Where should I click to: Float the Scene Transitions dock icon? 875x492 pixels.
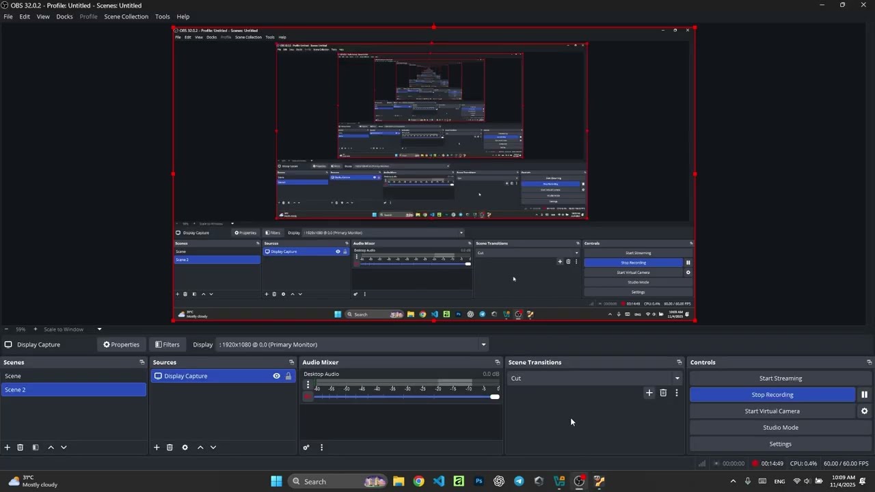click(x=679, y=362)
